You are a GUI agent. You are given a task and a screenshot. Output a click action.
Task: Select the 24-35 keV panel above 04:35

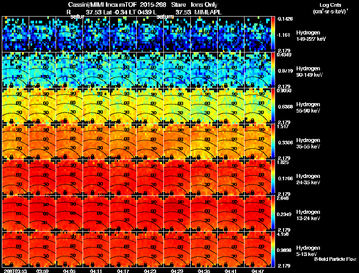204,178
